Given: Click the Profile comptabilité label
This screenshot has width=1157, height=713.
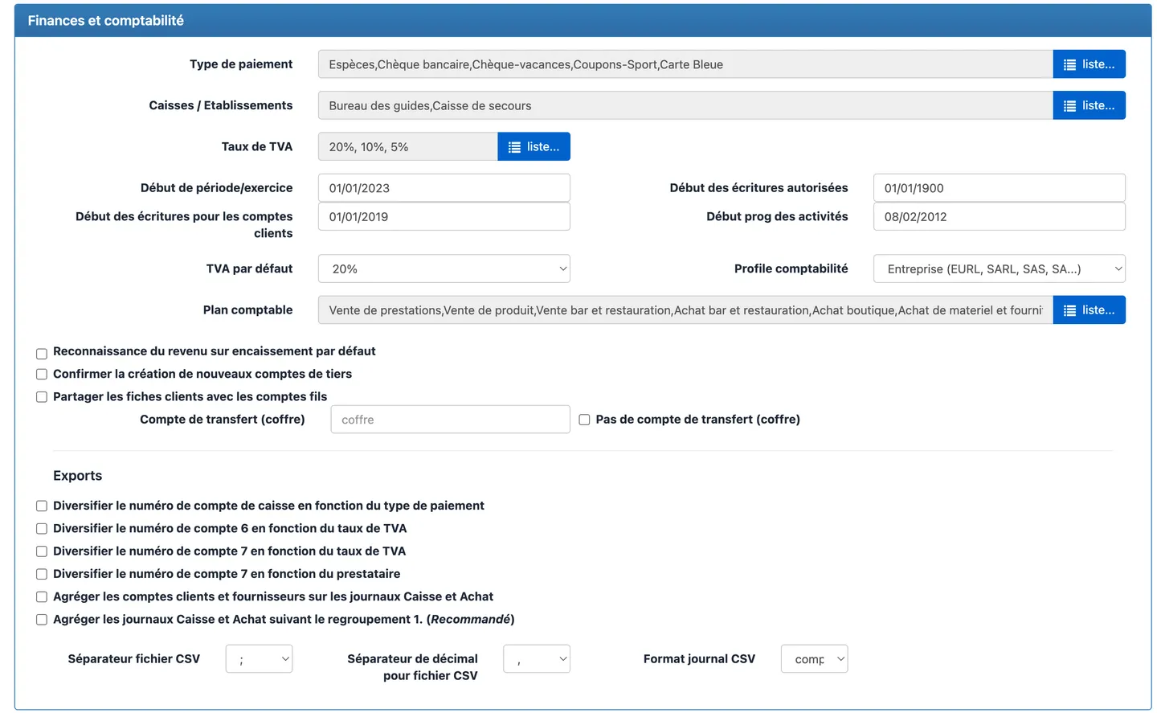Looking at the screenshot, I should pos(791,268).
